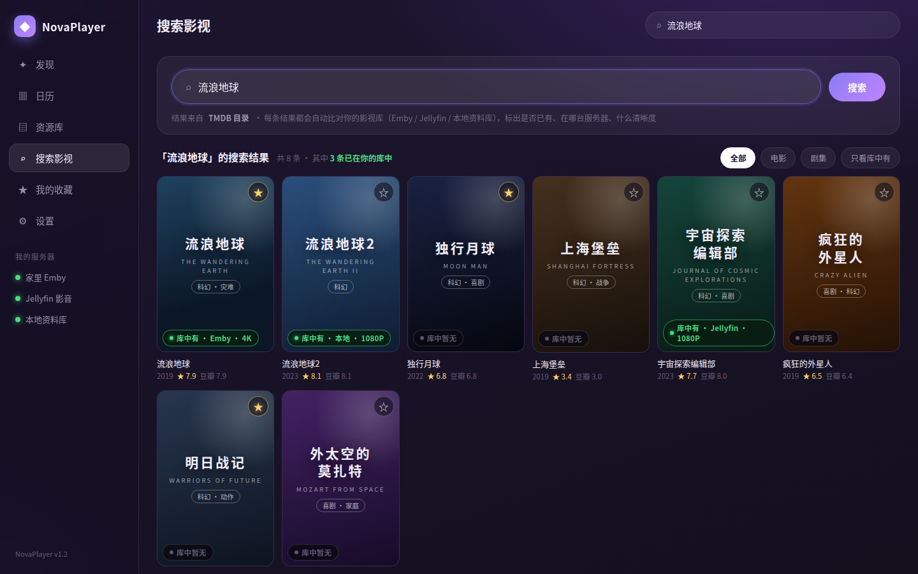Open the 上海堡垒 poster card

coord(591,264)
